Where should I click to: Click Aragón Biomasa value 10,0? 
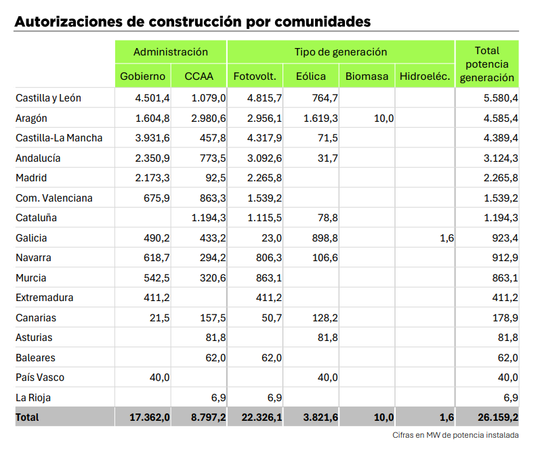pyautogui.click(x=383, y=118)
